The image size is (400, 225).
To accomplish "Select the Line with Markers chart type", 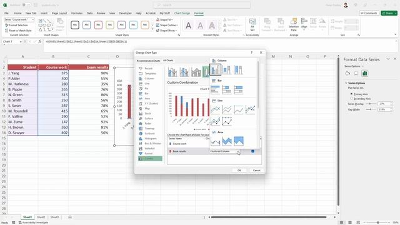I will click(250, 109).
